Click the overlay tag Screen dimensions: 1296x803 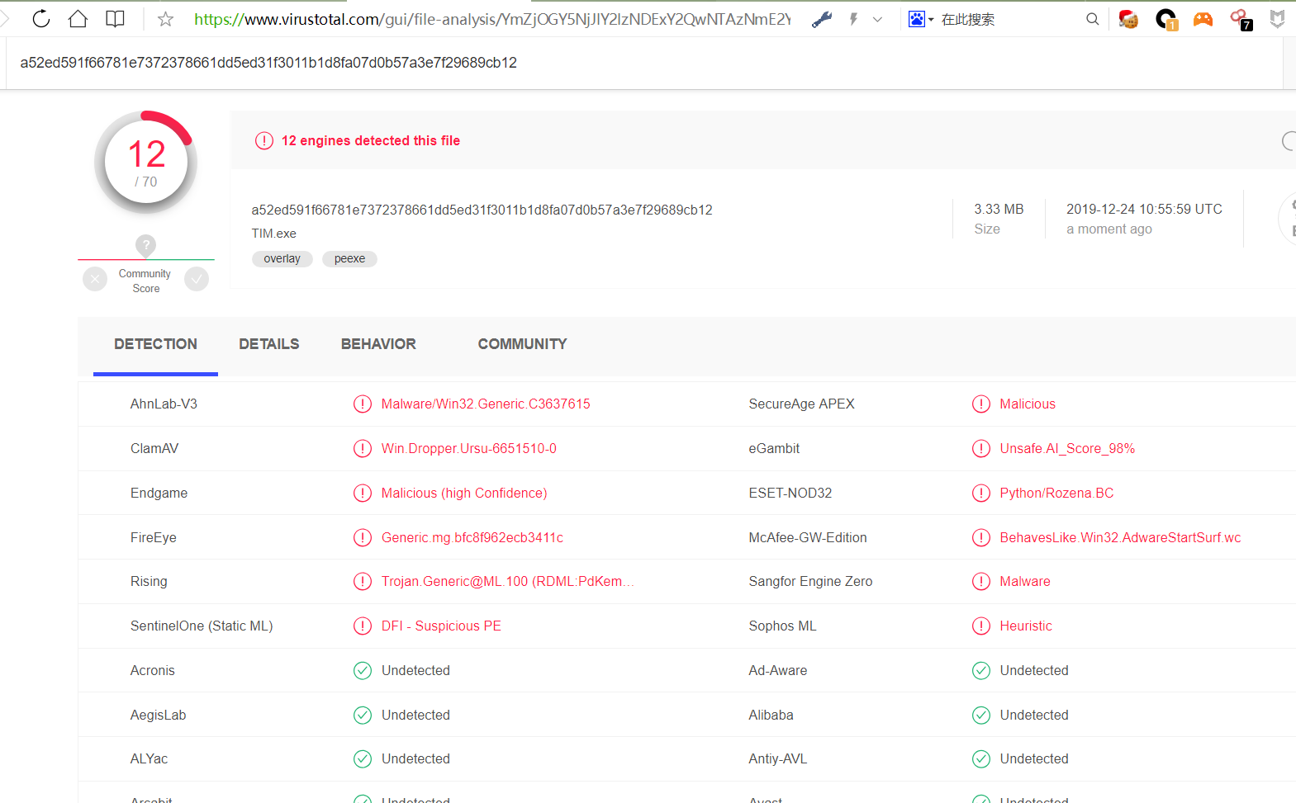coord(282,258)
